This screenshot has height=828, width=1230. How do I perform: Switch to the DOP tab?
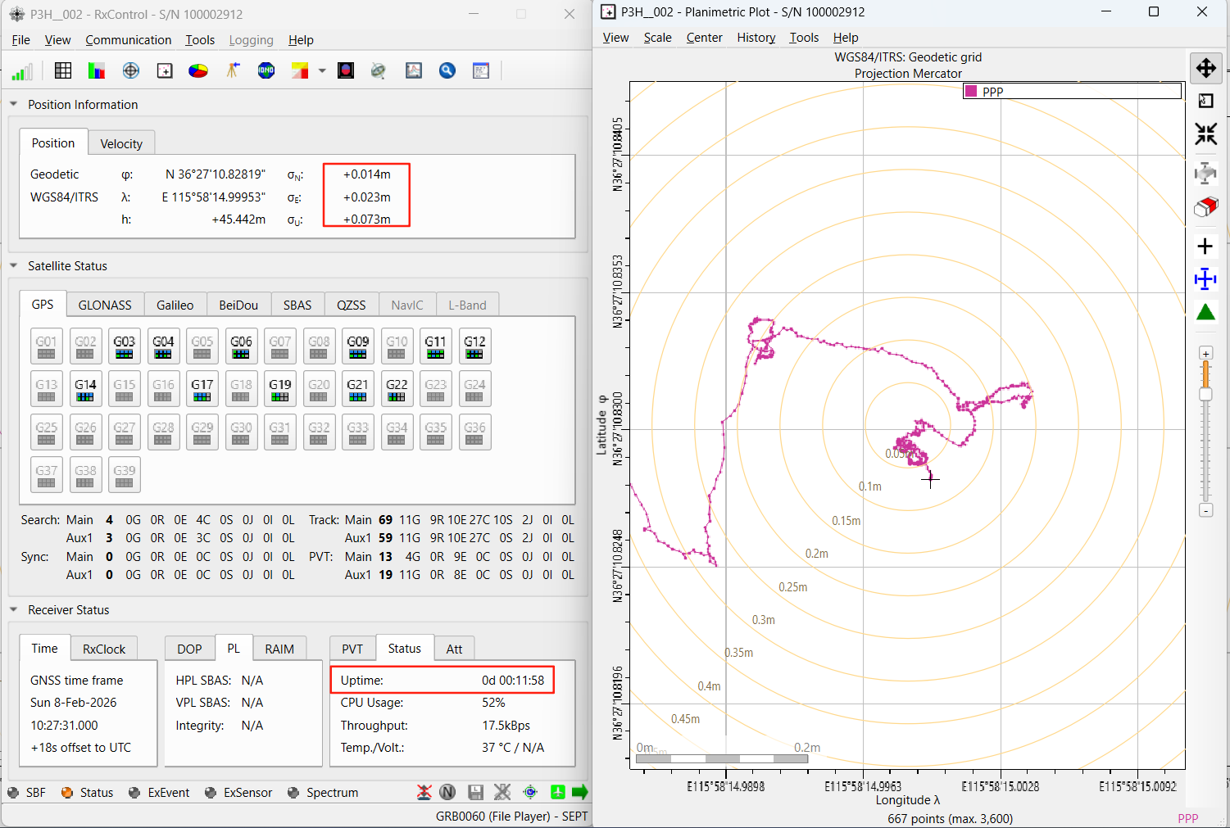coord(189,649)
